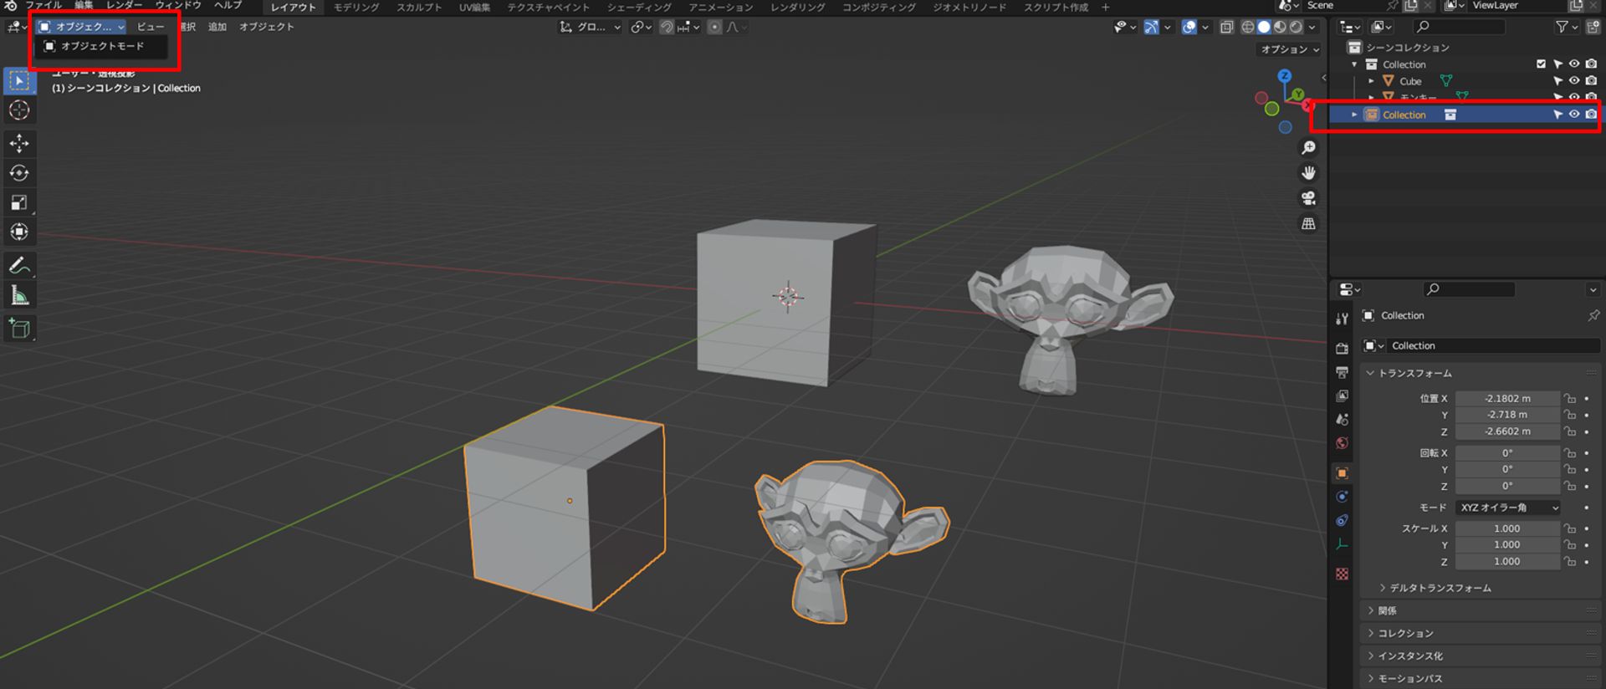Open the object mode dropdown

coord(81,27)
